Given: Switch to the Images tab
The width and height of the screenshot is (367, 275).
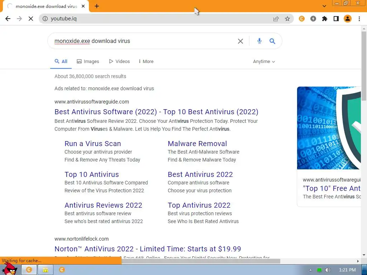Looking at the screenshot, I should pyautogui.click(x=88, y=62).
